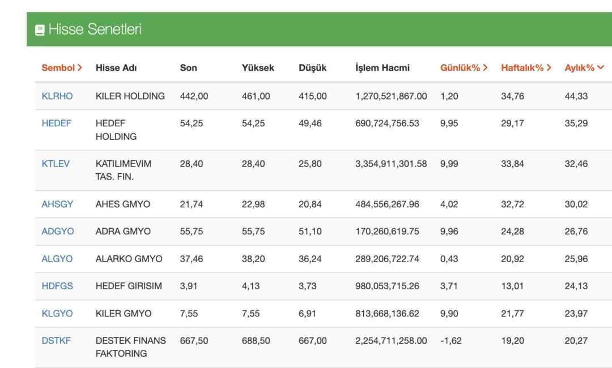The height and width of the screenshot is (368, 612).
Task: Open the HEDEF stock symbol link
Action: click(x=57, y=123)
